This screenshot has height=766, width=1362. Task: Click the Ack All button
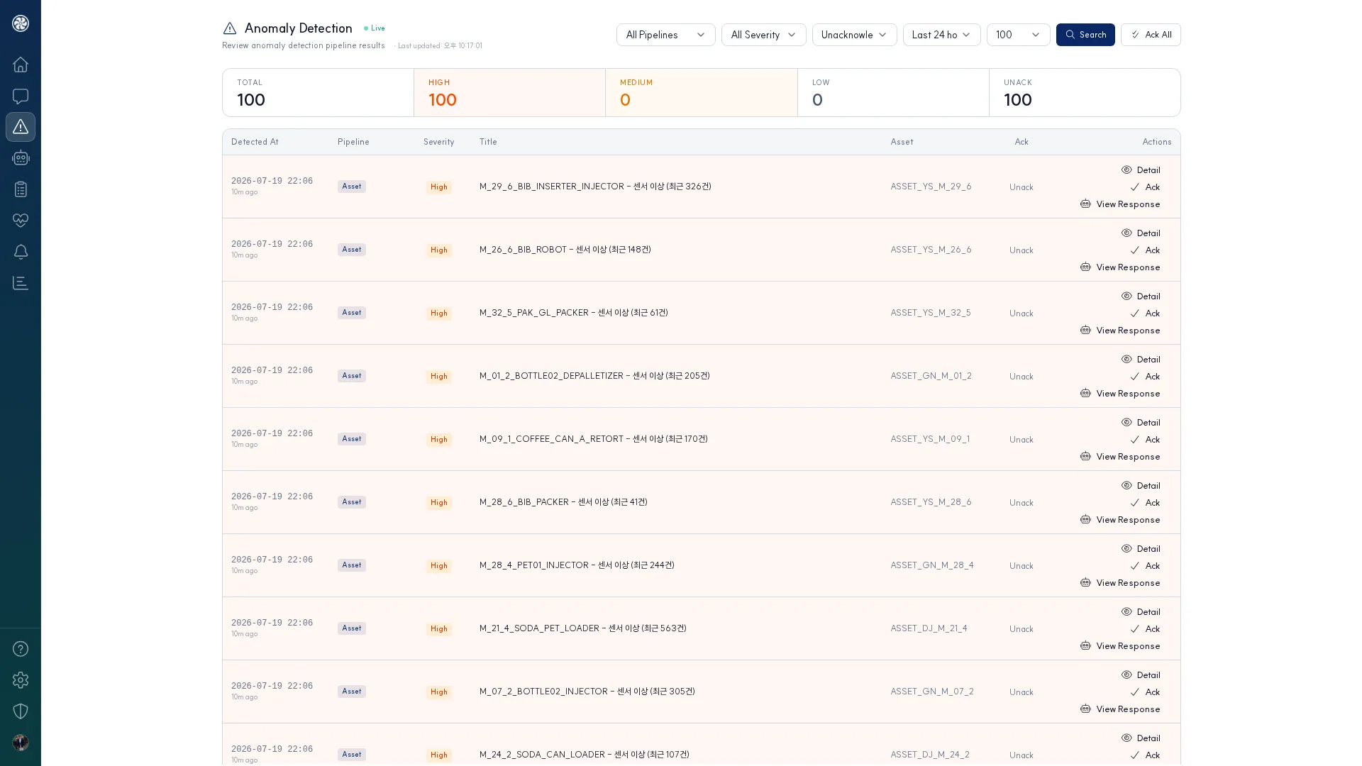pos(1151,35)
